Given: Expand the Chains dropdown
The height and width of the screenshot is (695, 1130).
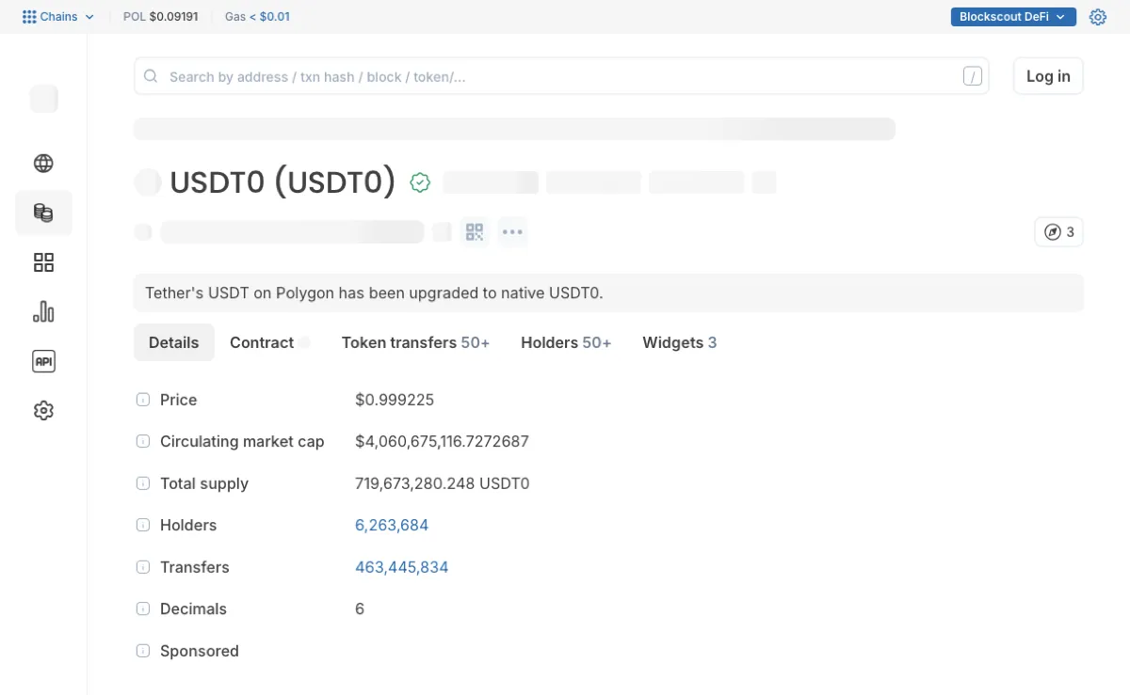Looking at the screenshot, I should [x=58, y=17].
